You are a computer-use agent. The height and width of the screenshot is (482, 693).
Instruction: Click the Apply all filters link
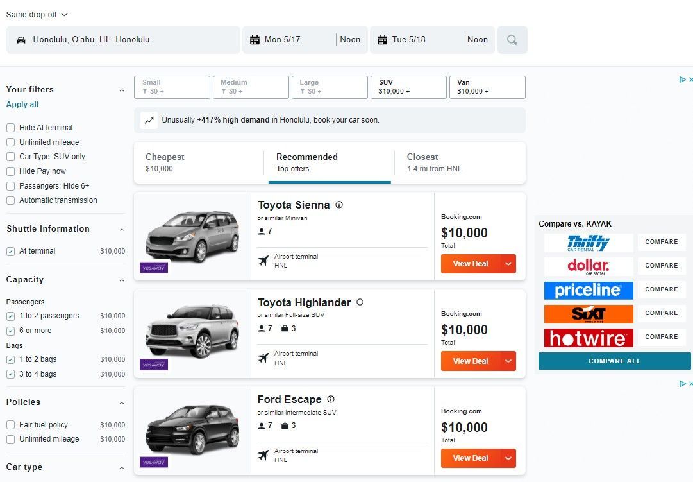click(x=22, y=105)
